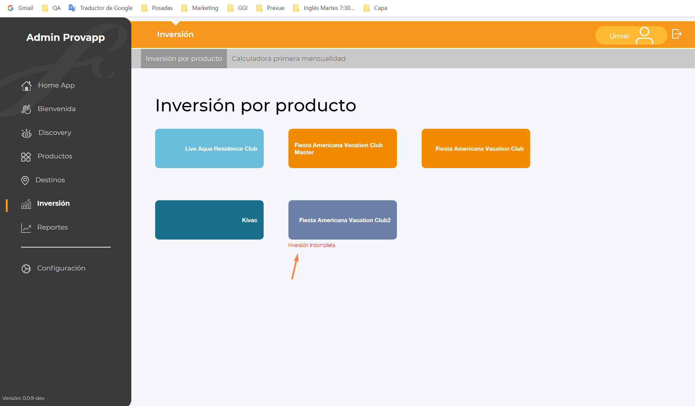The image size is (695, 406).
Task: Click the Home App house icon
Action: pos(26,86)
